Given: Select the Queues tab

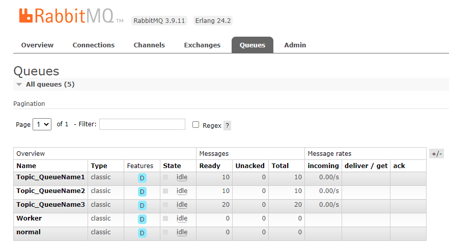Looking at the screenshot, I should click(252, 45).
